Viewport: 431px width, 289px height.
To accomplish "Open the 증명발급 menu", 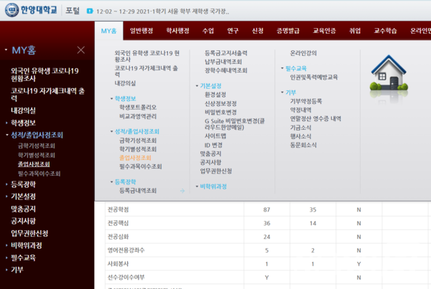I will tap(288, 31).
